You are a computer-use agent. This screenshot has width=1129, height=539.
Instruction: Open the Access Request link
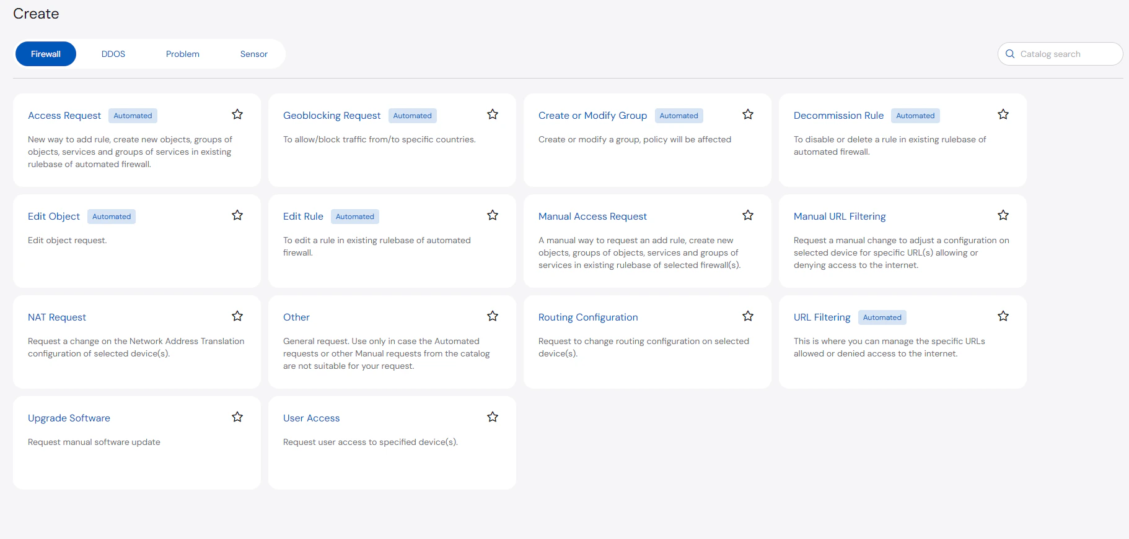click(x=64, y=116)
